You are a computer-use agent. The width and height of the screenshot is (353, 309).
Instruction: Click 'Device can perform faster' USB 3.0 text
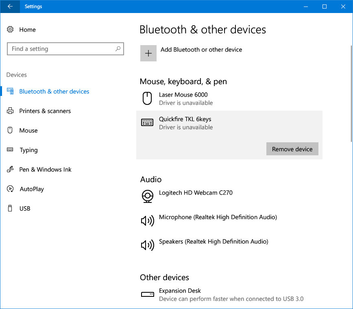point(231,299)
